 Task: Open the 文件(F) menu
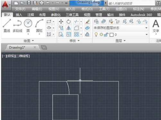tap(20, 9)
